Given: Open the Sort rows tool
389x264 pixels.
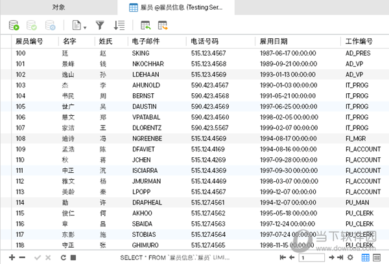Looking at the screenshot, I should (x=119, y=25).
